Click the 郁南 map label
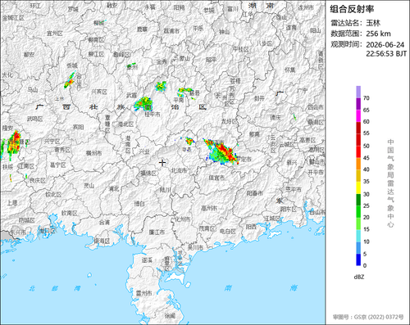The width and height of the screenshot is (410, 325). point(254,134)
